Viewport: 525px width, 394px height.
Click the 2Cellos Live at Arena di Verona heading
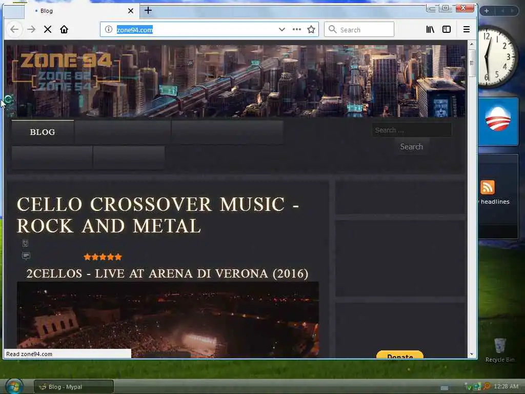(x=168, y=273)
